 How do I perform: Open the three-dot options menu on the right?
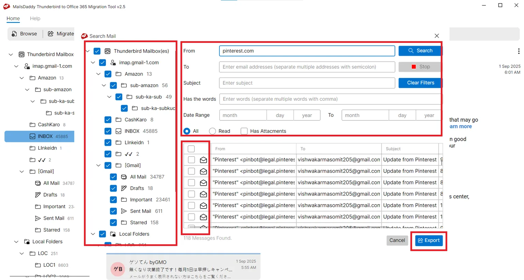(518, 51)
